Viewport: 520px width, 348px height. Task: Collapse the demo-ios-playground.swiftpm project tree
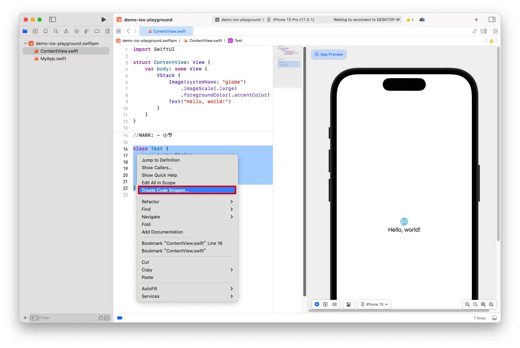point(26,43)
